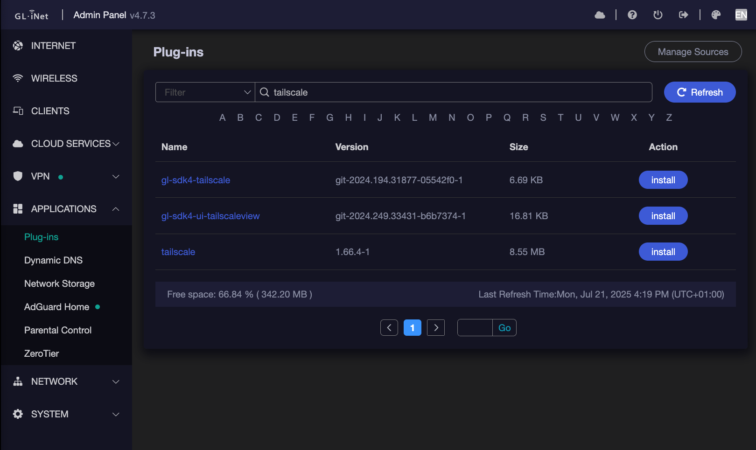Screen dimensions: 756x450
Task: Click the Version column header
Action: [x=352, y=147]
